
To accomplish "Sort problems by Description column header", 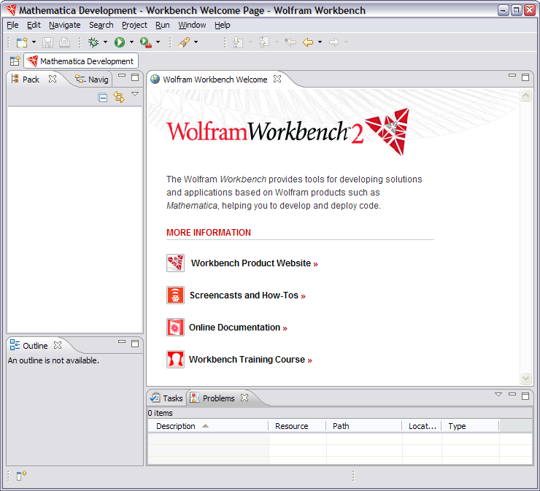I will point(176,426).
